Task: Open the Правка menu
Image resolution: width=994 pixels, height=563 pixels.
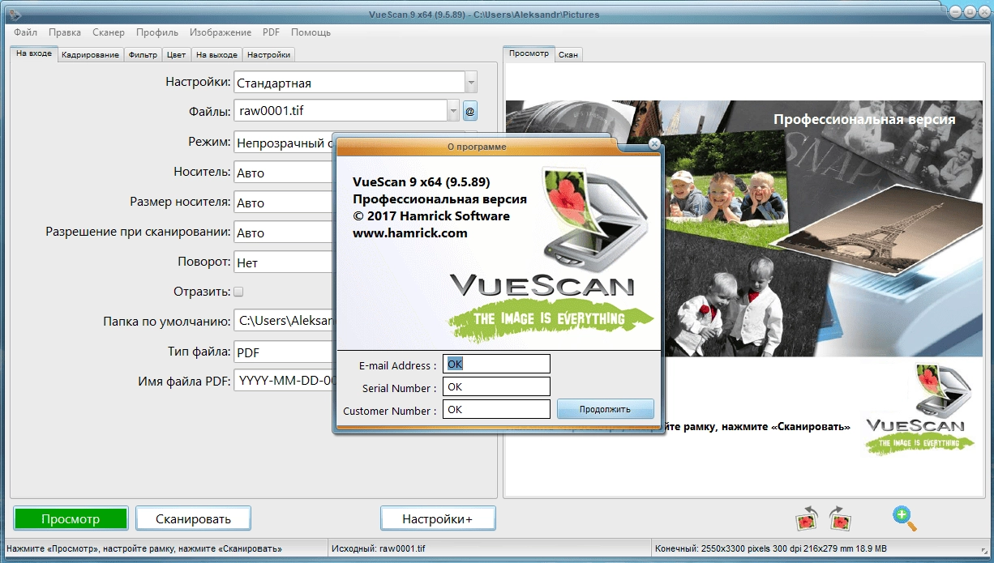Action: click(65, 32)
